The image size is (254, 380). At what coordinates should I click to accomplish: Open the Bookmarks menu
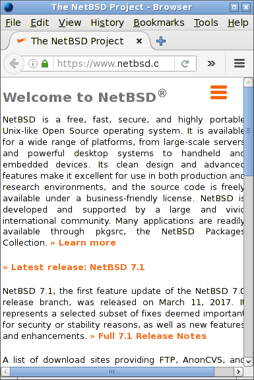159,23
